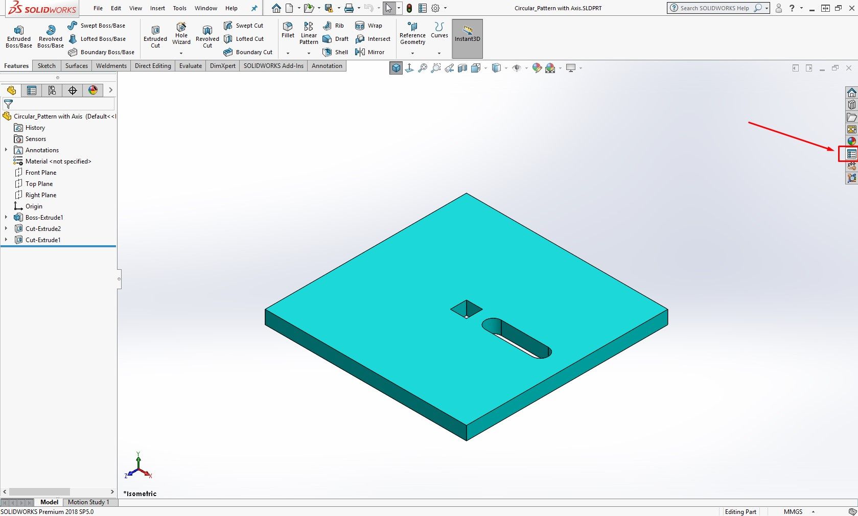Click Zoom to Fit icon in view toolbar
Image resolution: width=858 pixels, height=516 pixels.
423,68
